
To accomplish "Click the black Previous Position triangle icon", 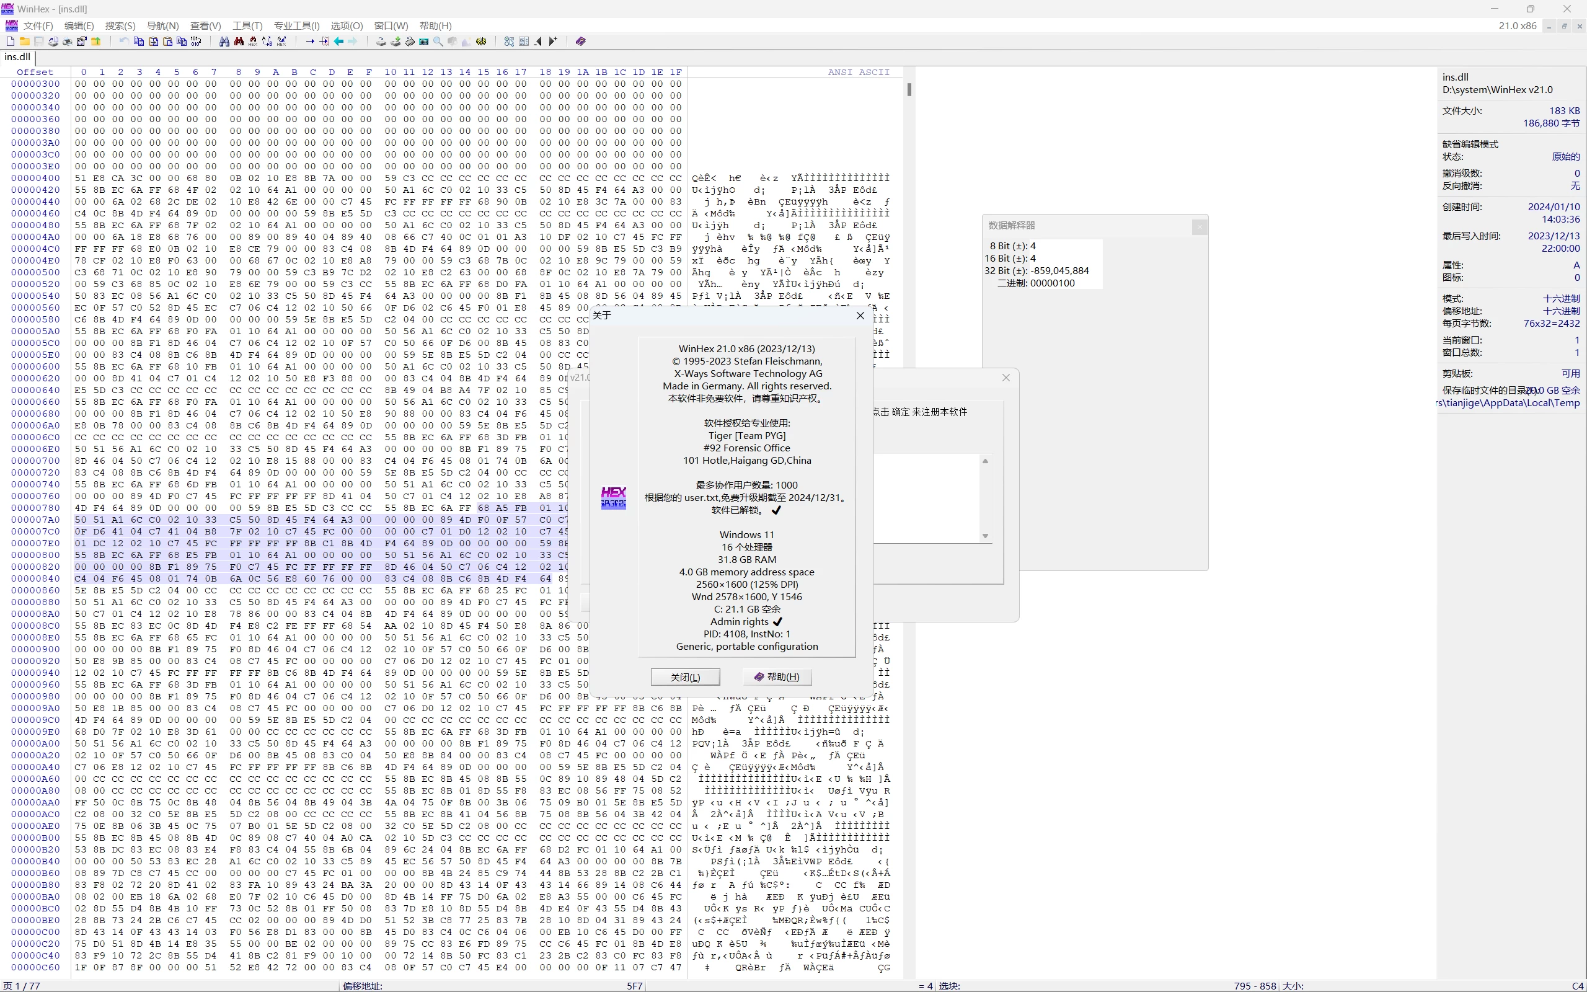I will click(538, 42).
